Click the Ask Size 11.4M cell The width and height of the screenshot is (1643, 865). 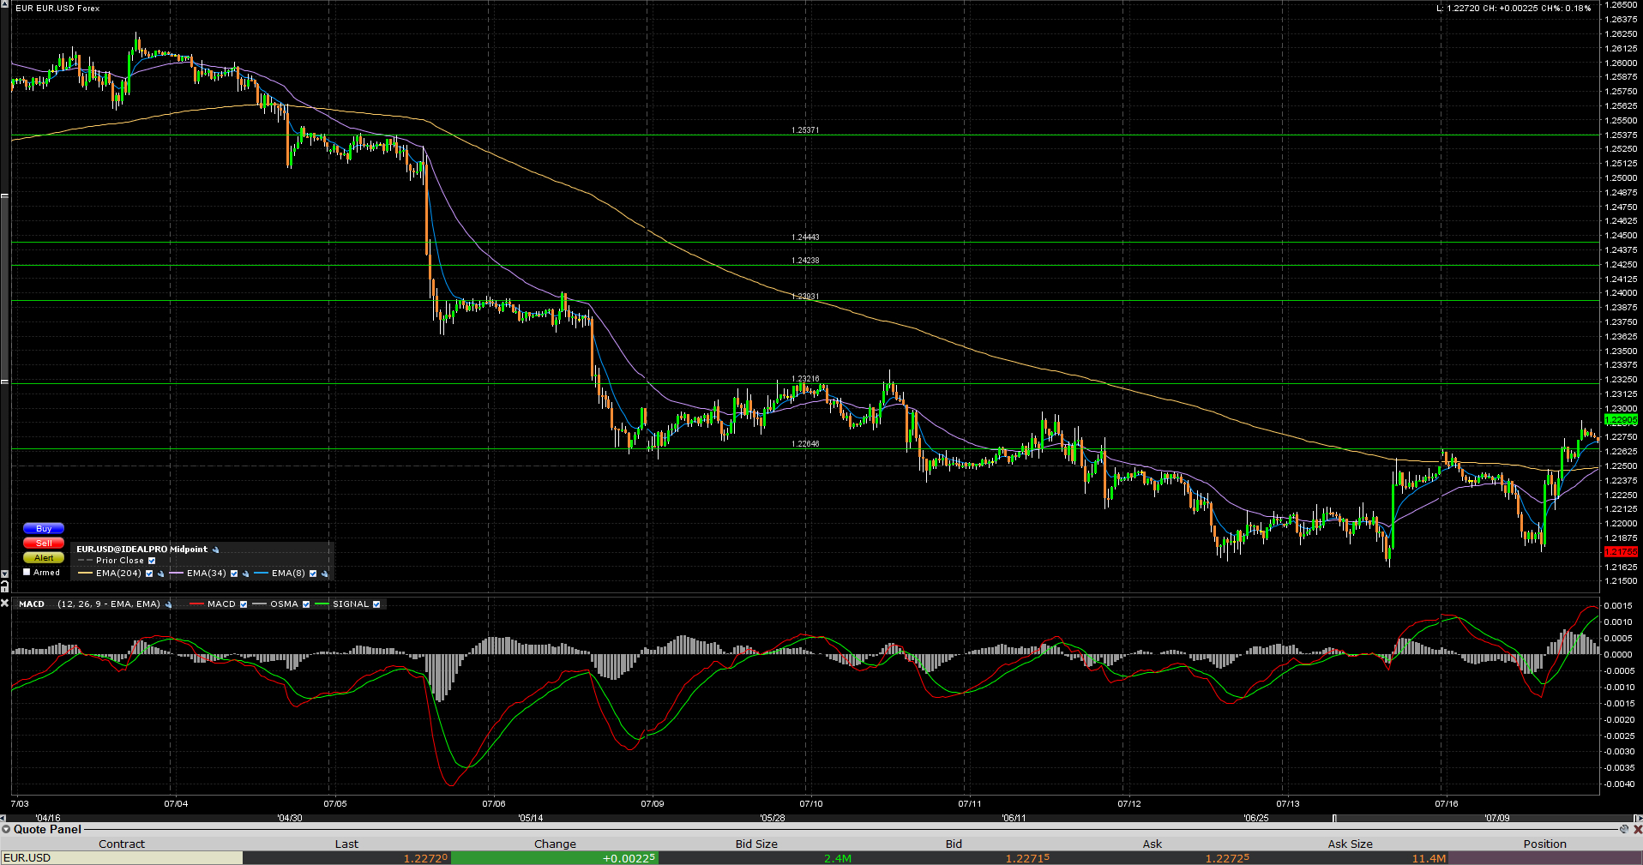tap(1350, 858)
